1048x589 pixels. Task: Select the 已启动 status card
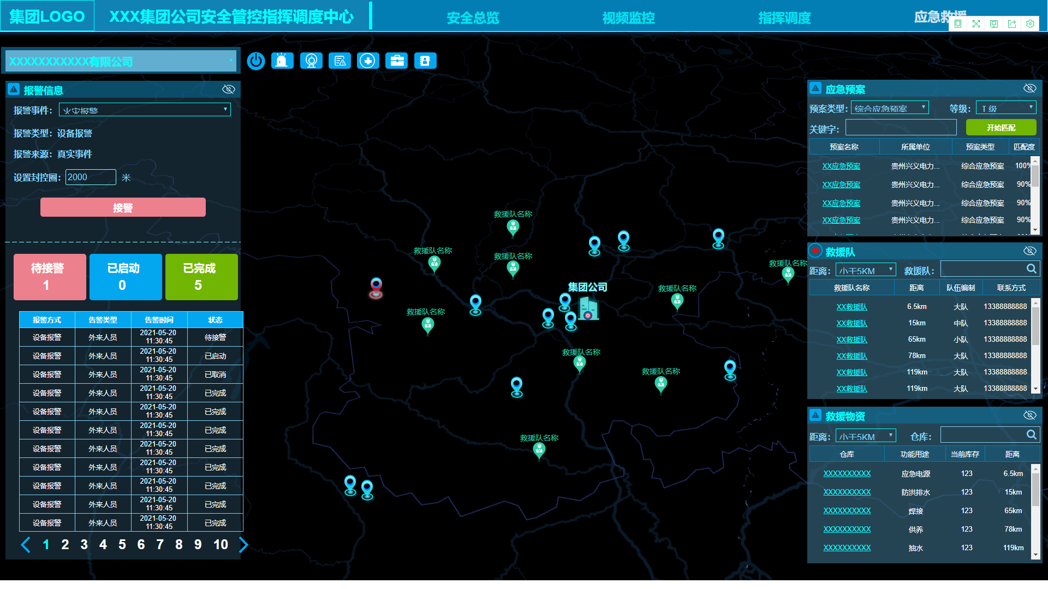point(126,277)
